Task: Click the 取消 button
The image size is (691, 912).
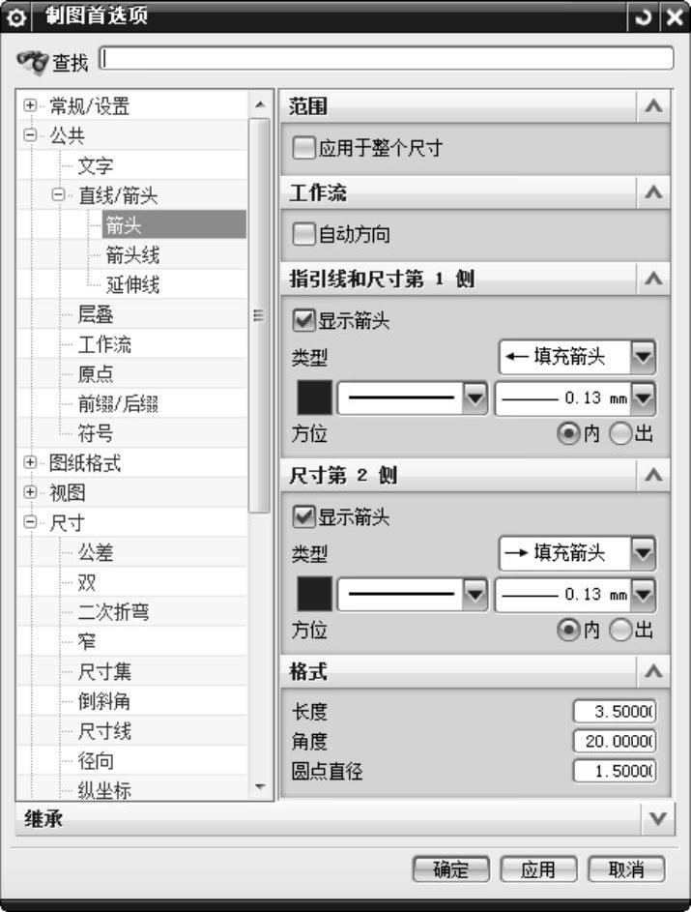Action: [626, 869]
